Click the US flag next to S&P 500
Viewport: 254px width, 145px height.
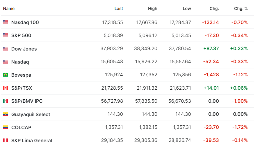tap(5, 35)
